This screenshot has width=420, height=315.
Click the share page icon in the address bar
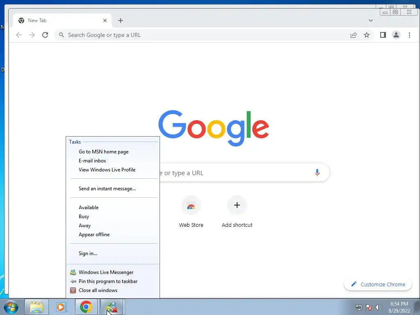pyautogui.click(x=353, y=35)
